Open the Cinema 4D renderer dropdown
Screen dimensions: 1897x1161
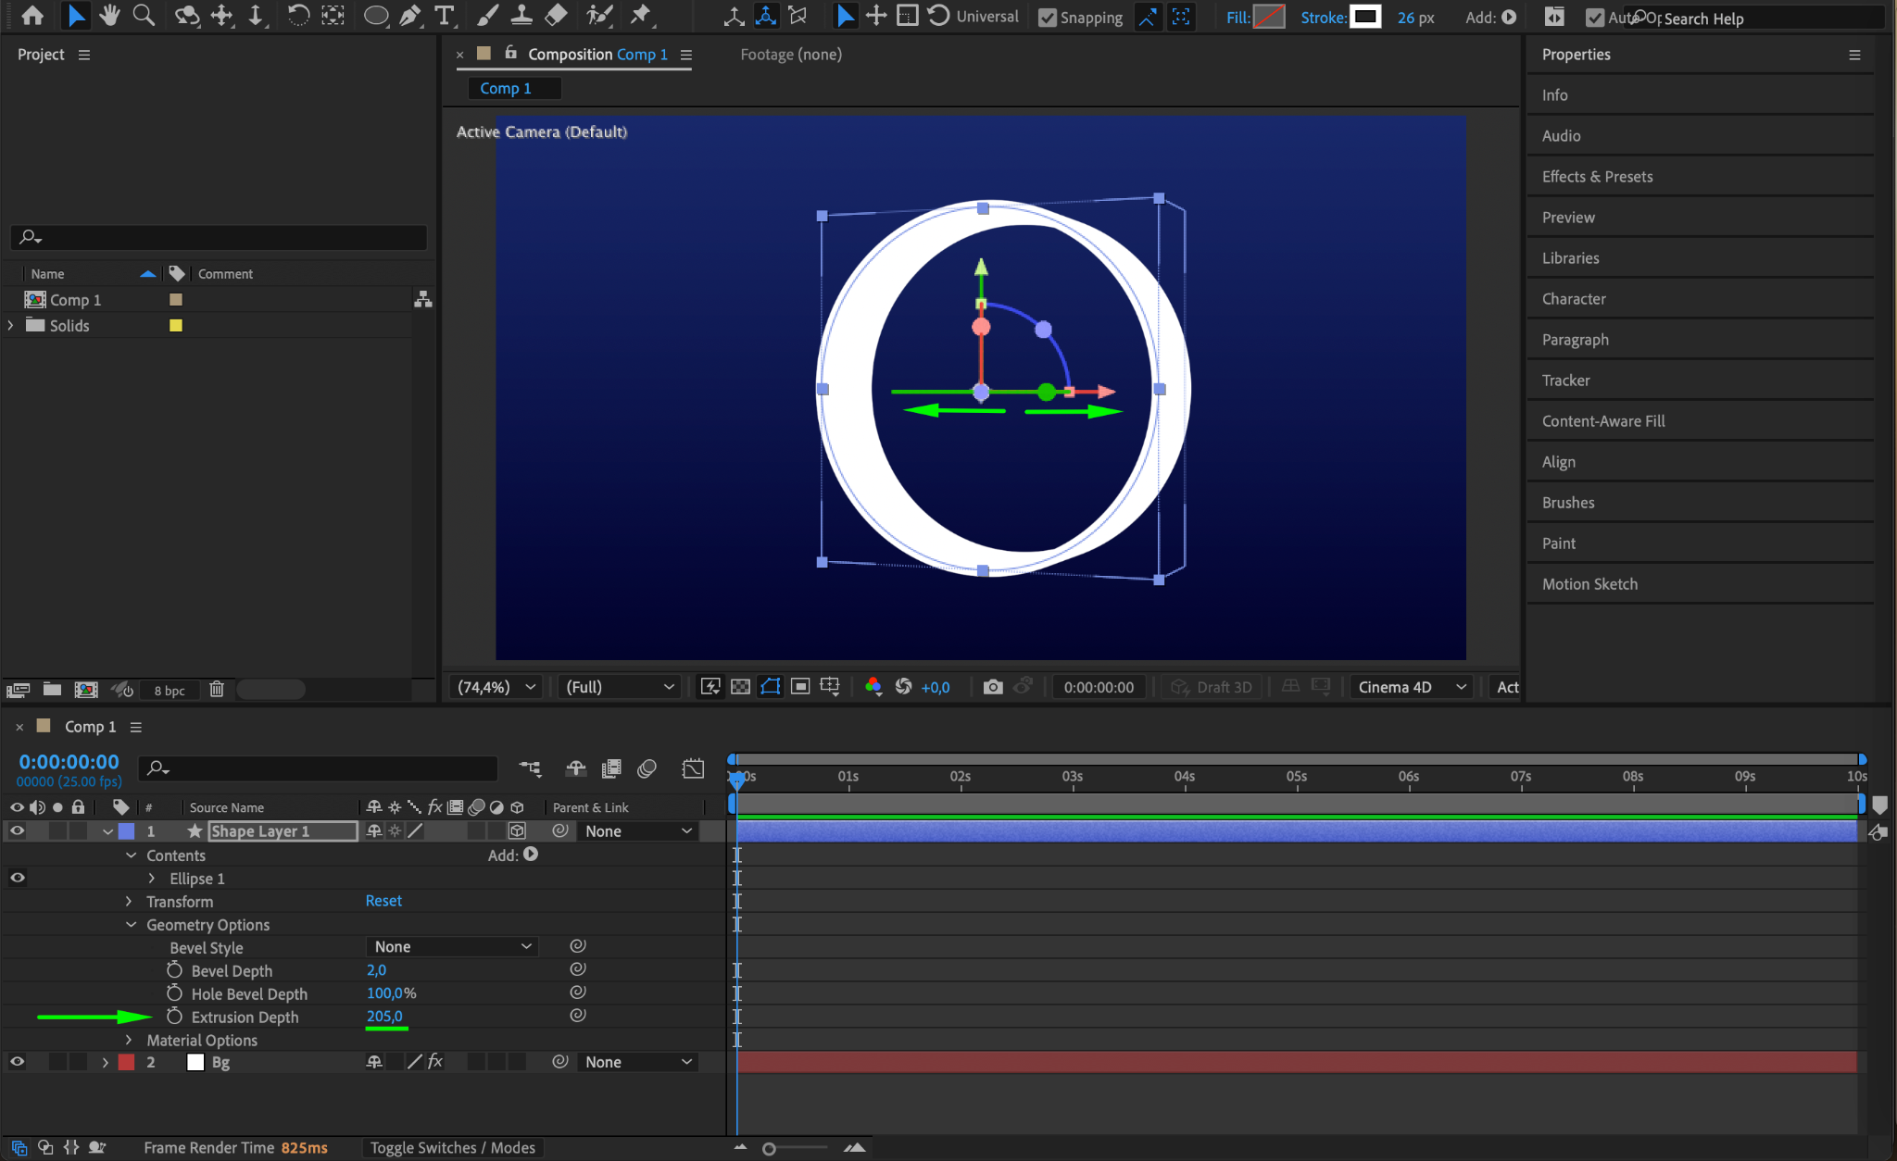1411,687
